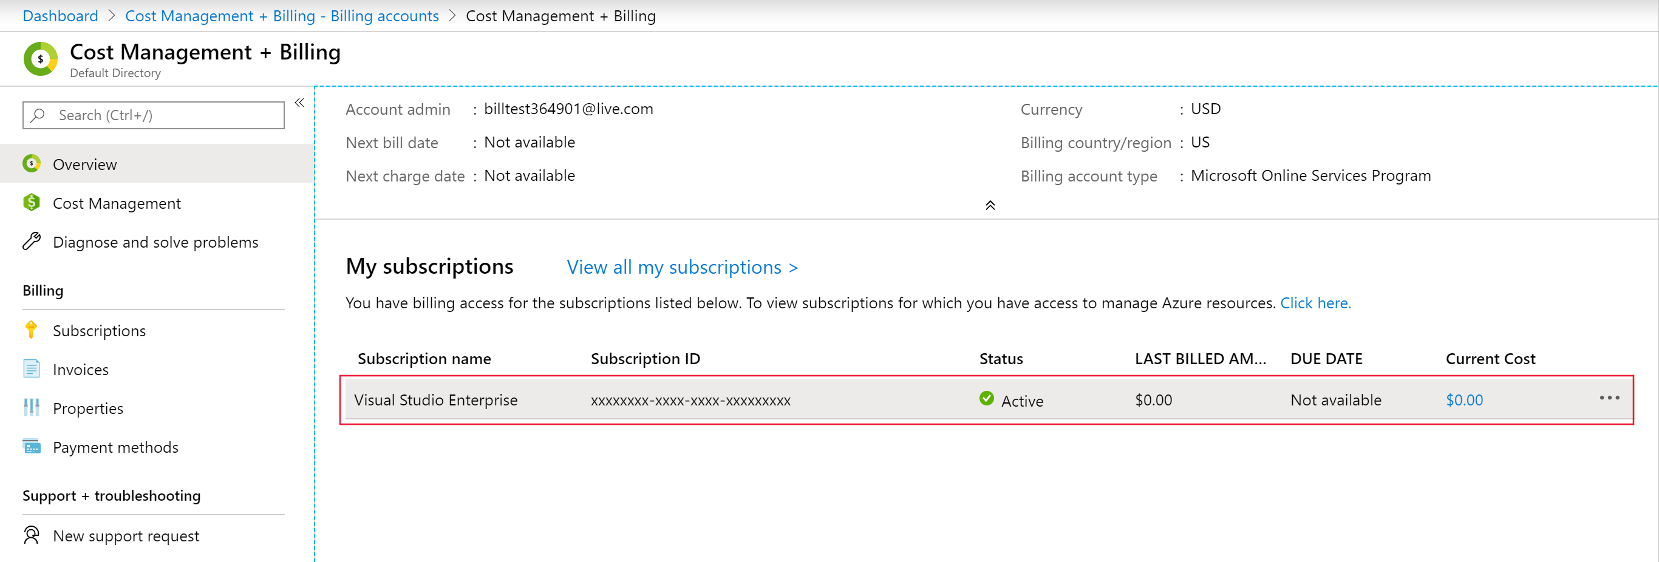The height and width of the screenshot is (562, 1659).
Task: Click the account admin email billtest364901@live.com
Action: 568,109
